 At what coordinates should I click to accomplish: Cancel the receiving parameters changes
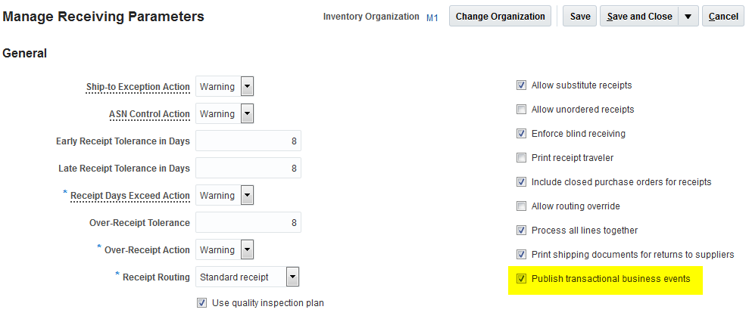723,17
